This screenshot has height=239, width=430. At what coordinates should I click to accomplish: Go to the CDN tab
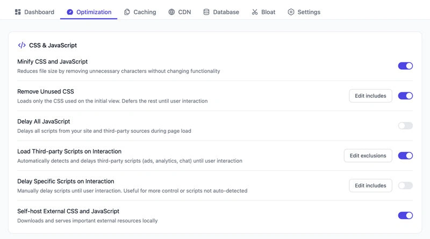pyautogui.click(x=180, y=12)
